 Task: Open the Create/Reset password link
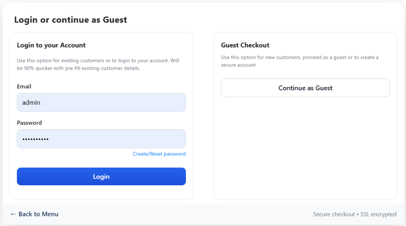pyautogui.click(x=159, y=154)
